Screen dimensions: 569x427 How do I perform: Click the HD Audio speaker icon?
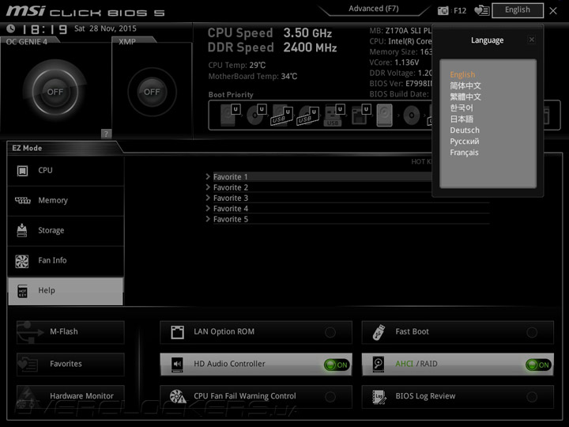coord(177,365)
